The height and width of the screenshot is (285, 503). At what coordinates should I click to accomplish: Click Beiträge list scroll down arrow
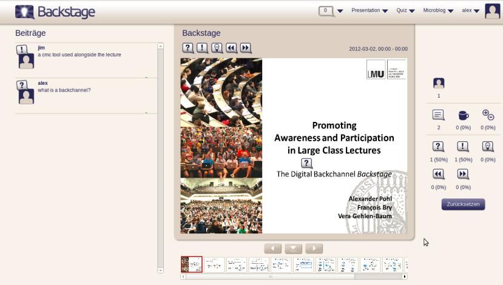[x=161, y=270]
